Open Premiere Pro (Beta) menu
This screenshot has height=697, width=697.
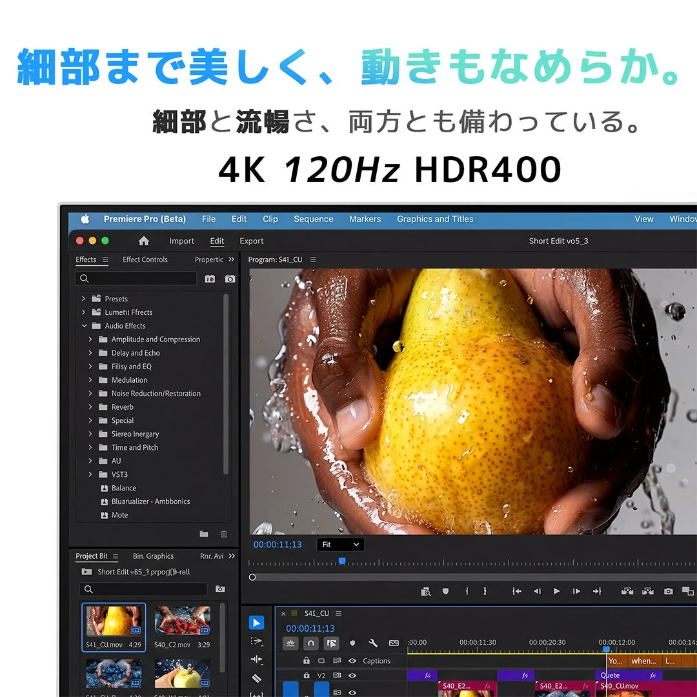[x=145, y=219]
